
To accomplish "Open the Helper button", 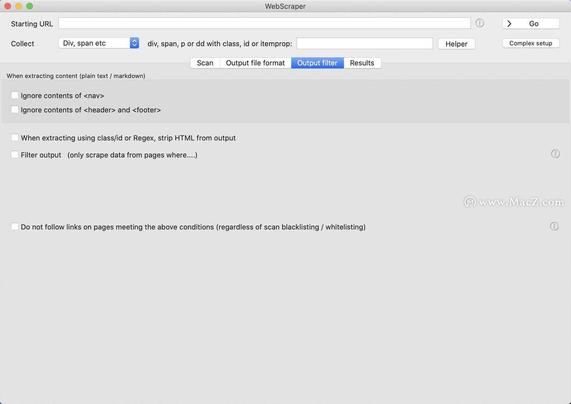I will click(456, 44).
